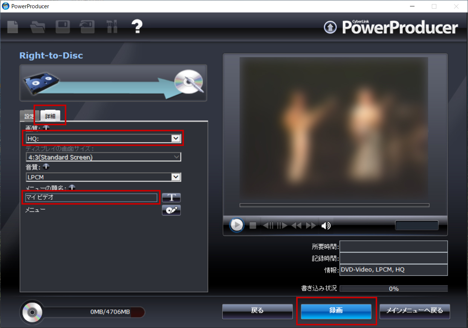
Task: Click the メニューの題名 field containing マイビデオ
Action: (91, 197)
